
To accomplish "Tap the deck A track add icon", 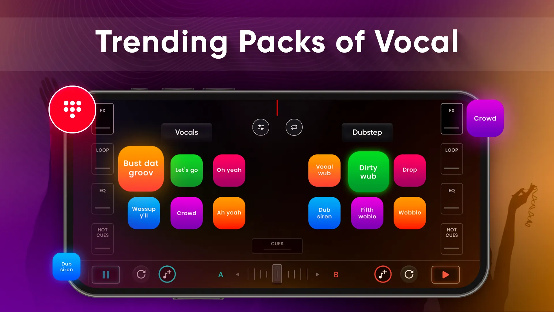I will (167, 274).
